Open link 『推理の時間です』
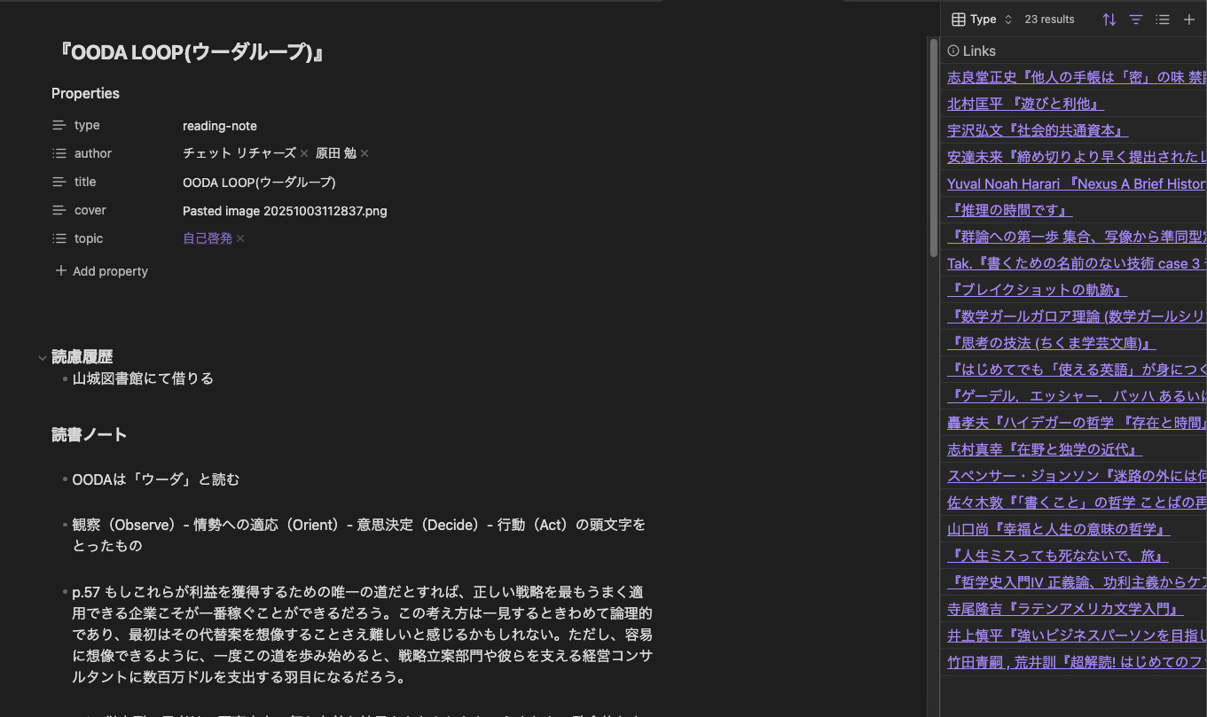1207x717 pixels. (x=1010, y=210)
